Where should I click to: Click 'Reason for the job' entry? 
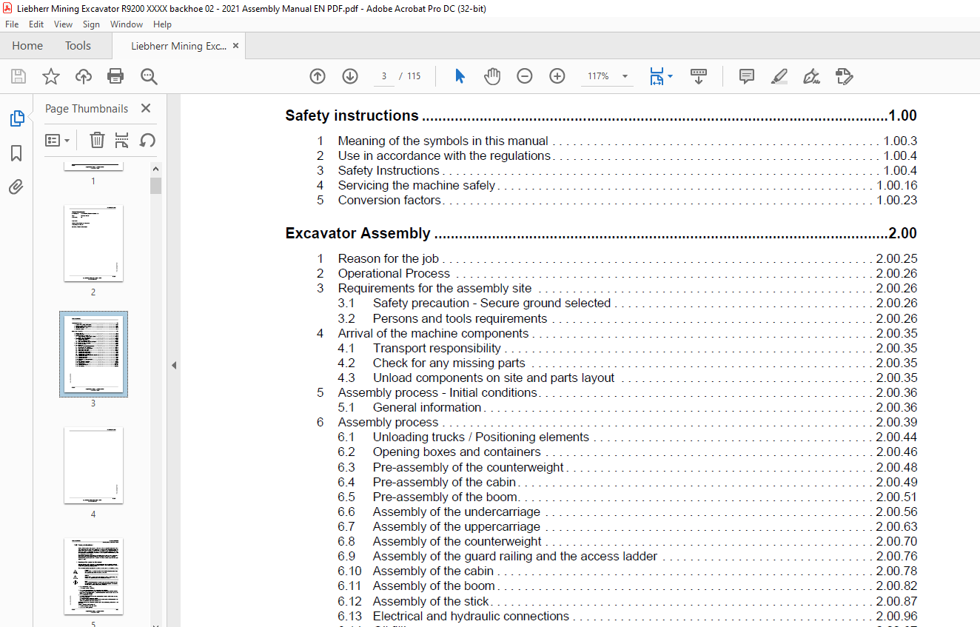389,258
